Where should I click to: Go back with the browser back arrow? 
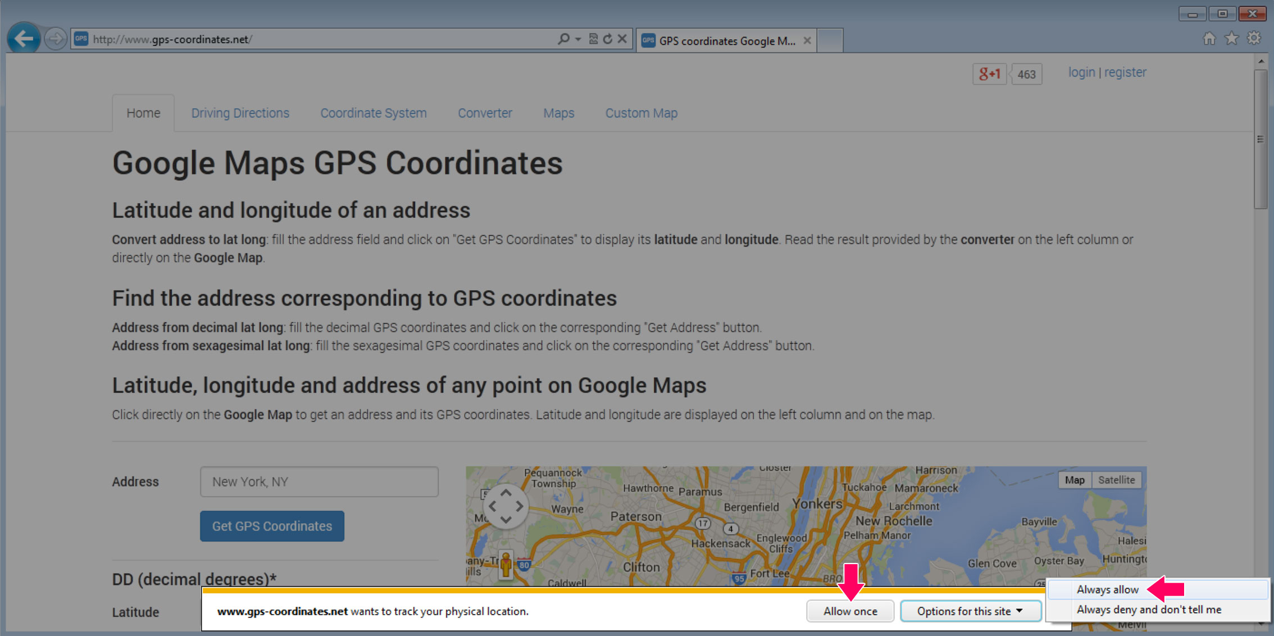(24, 38)
